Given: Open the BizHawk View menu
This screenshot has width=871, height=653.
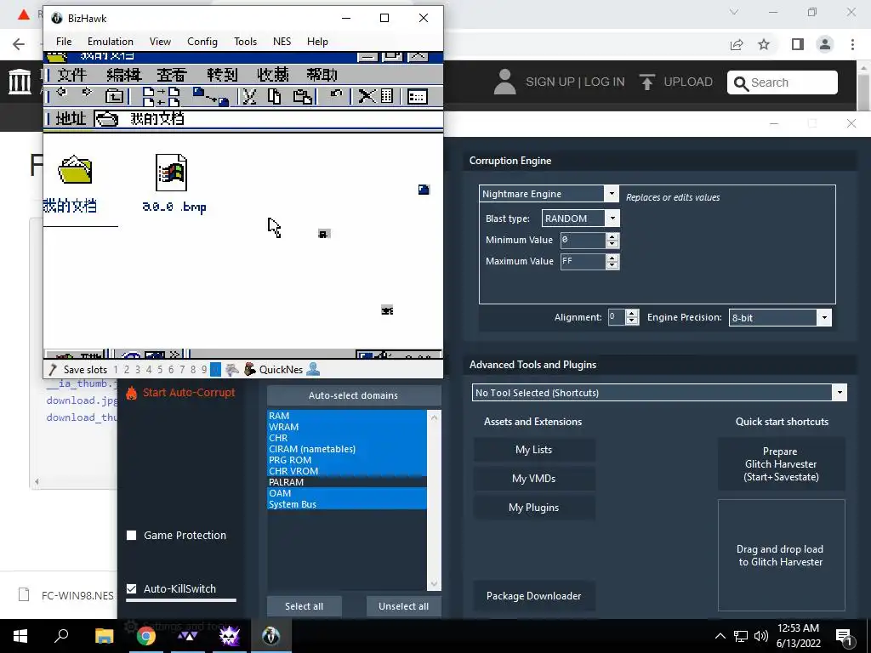Looking at the screenshot, I should pyautogui.click(x=160, y=42).
